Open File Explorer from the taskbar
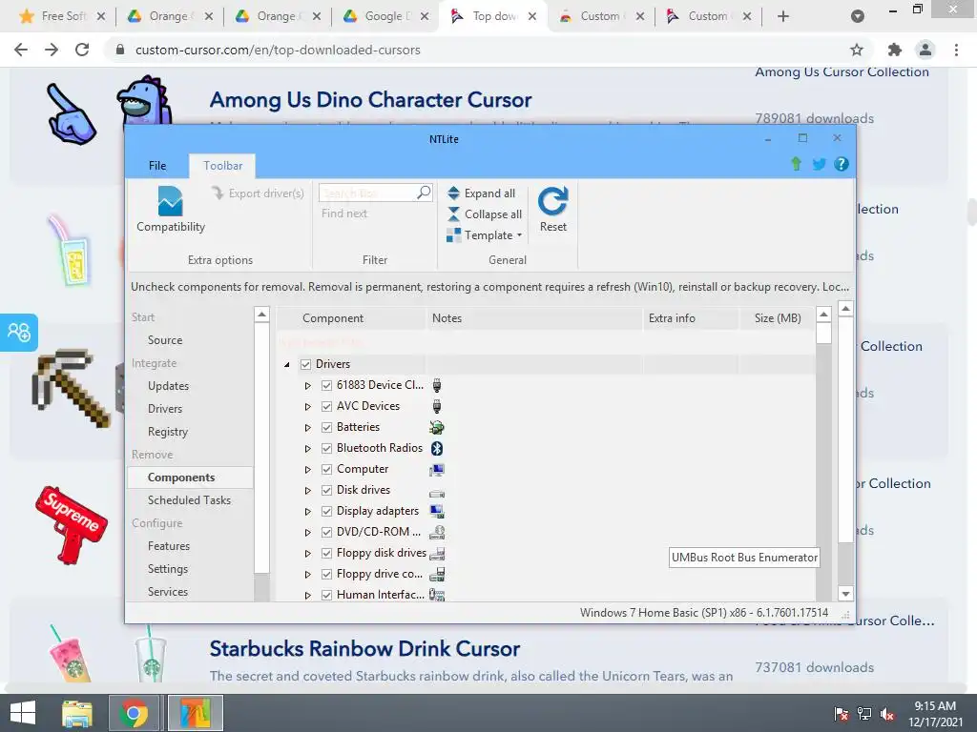 pos(77,713)
